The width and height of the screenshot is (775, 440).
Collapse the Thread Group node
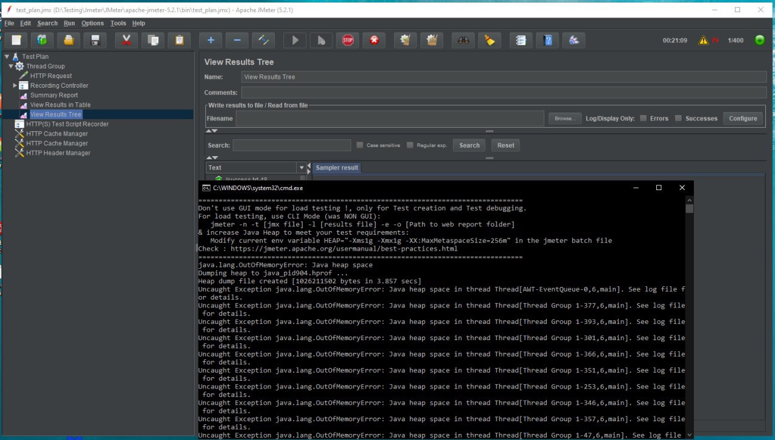pyautogui.click(x=11, y=67)
